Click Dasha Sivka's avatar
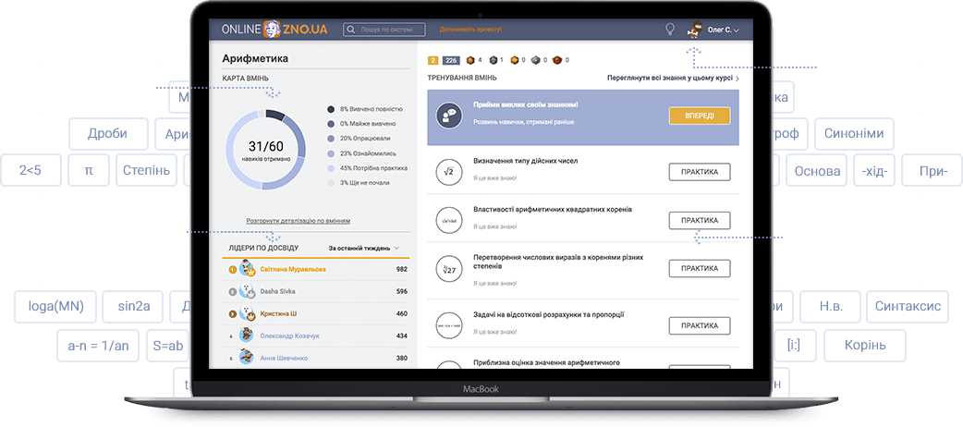The height and width of the screenshot is (427, 963). point(247,291)
